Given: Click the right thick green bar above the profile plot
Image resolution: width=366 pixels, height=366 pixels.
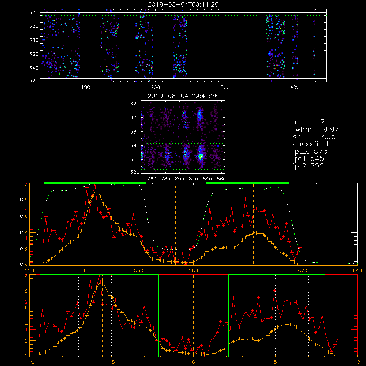Looking at the screenshot, I should tap(247, 183).
